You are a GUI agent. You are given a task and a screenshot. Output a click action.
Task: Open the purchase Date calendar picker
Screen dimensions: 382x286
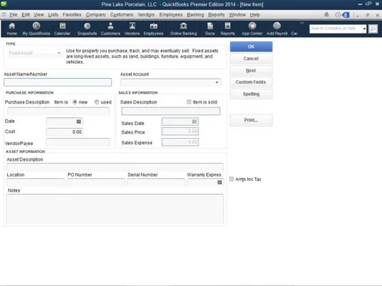(78, 122)
